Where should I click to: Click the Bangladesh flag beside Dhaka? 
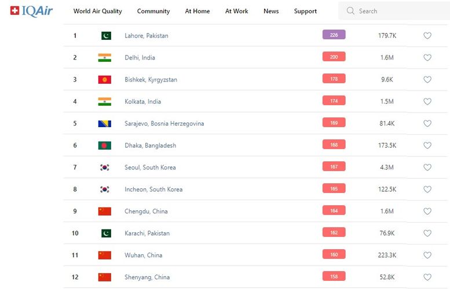(104, 146)
